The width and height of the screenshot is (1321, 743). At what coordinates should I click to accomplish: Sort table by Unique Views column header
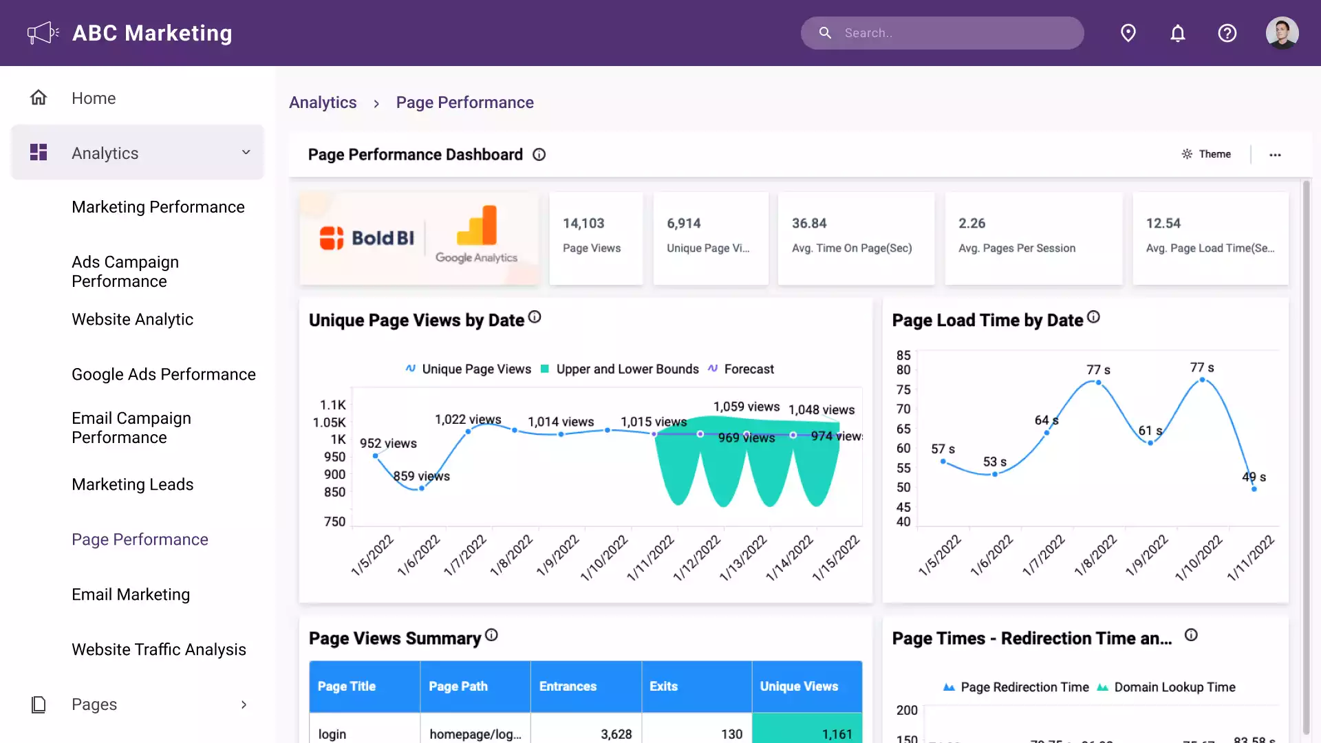(x=799, y=687)
